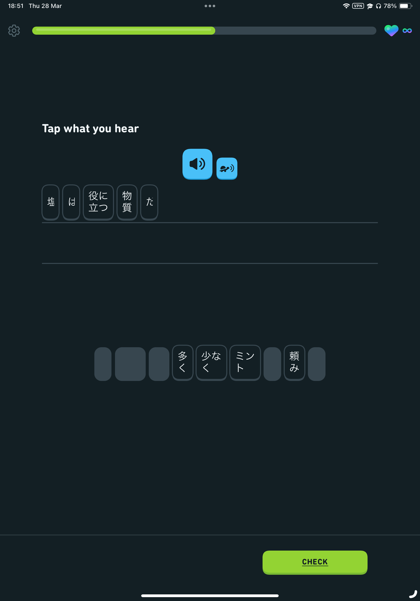Remove the 役に立つ tile from answer
Viewport: 420px width, 601px height.
98,202
